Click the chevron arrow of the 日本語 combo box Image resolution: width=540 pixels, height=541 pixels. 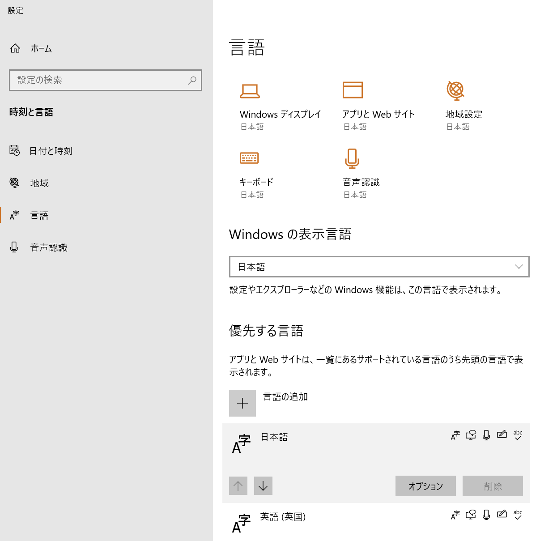click(519, 267)
